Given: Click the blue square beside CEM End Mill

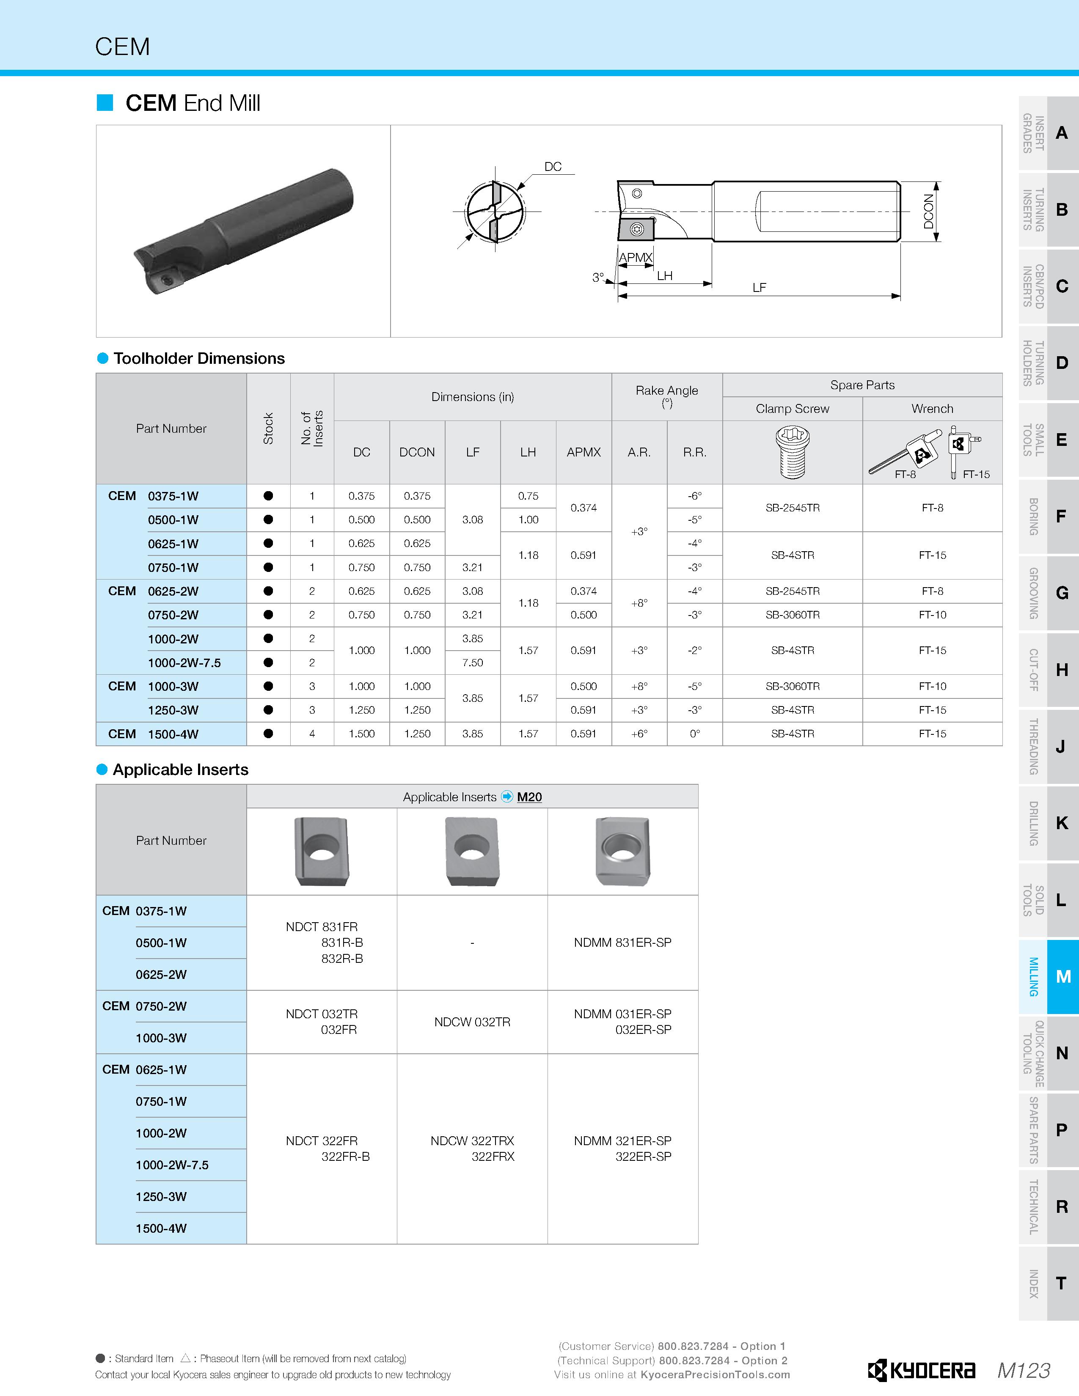Looking at the screenshot, I should [x=105, y=102].
